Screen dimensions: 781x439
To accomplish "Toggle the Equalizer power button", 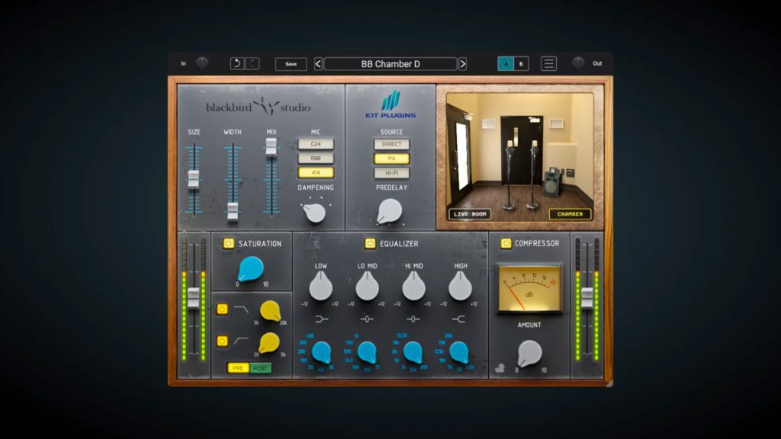I will tap(370, 243).
